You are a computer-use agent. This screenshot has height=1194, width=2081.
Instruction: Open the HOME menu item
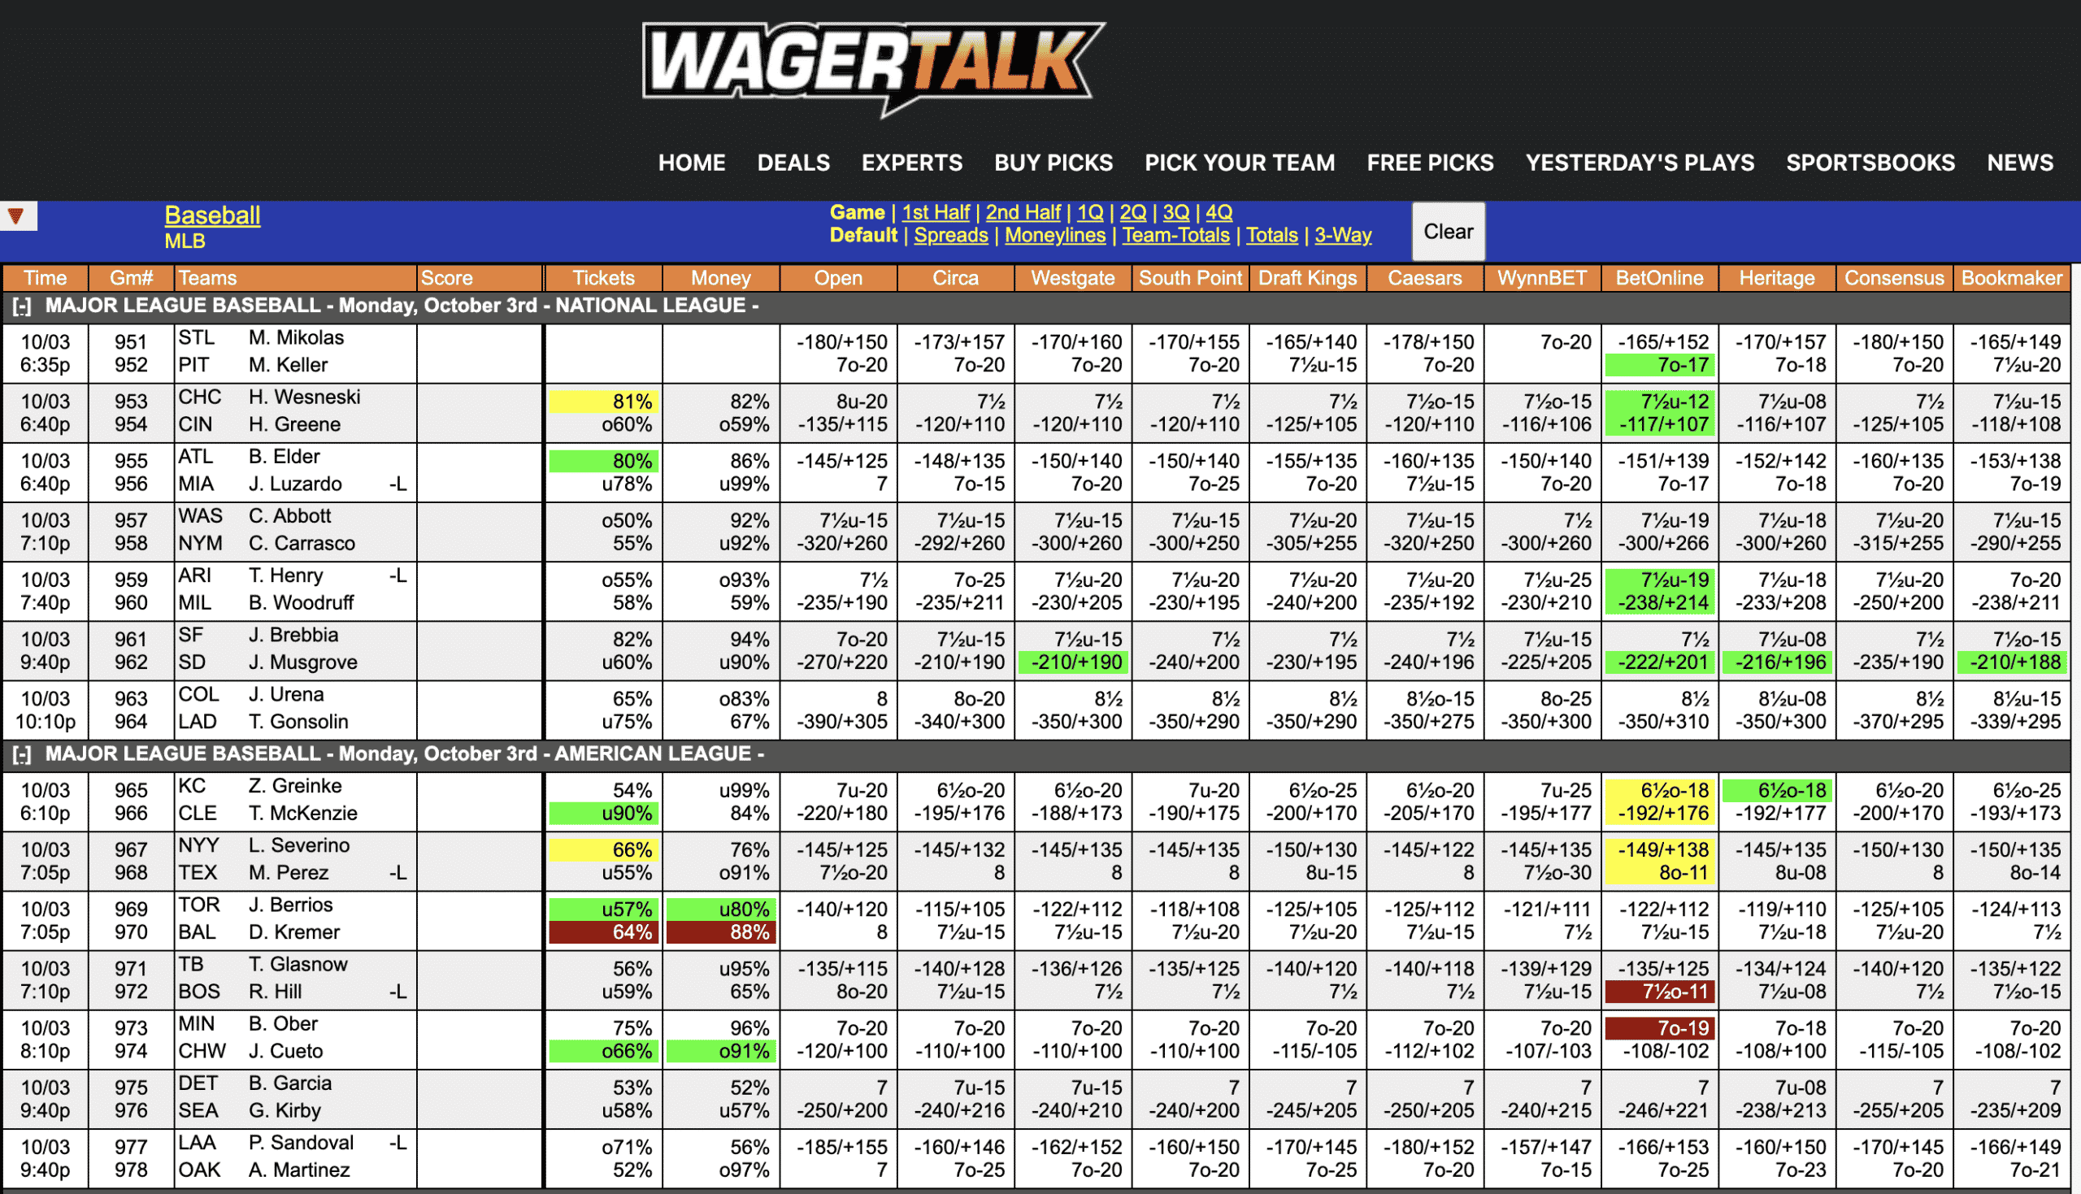pos(691,163)
